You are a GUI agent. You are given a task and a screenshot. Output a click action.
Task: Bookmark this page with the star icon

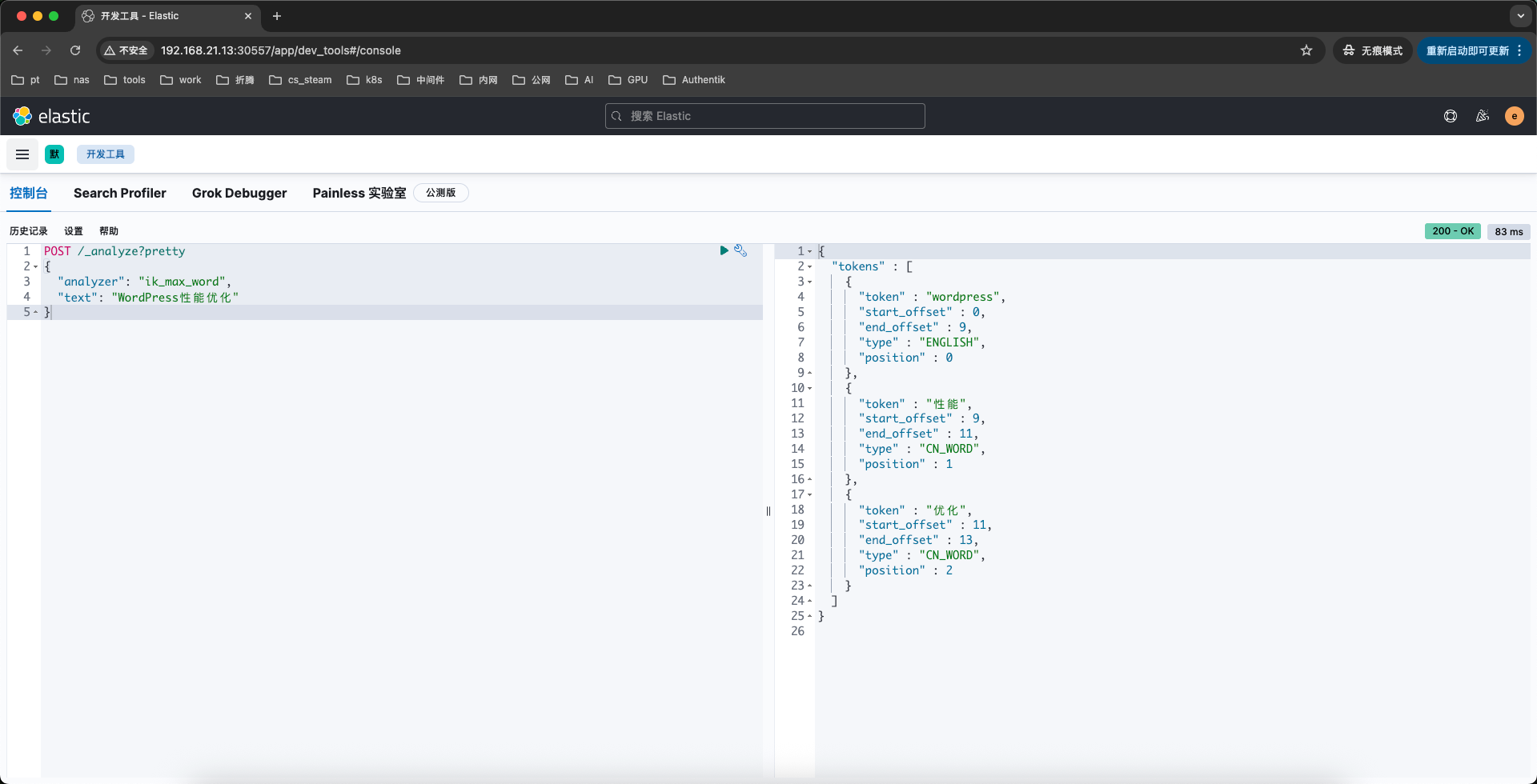coord(1306,50)
